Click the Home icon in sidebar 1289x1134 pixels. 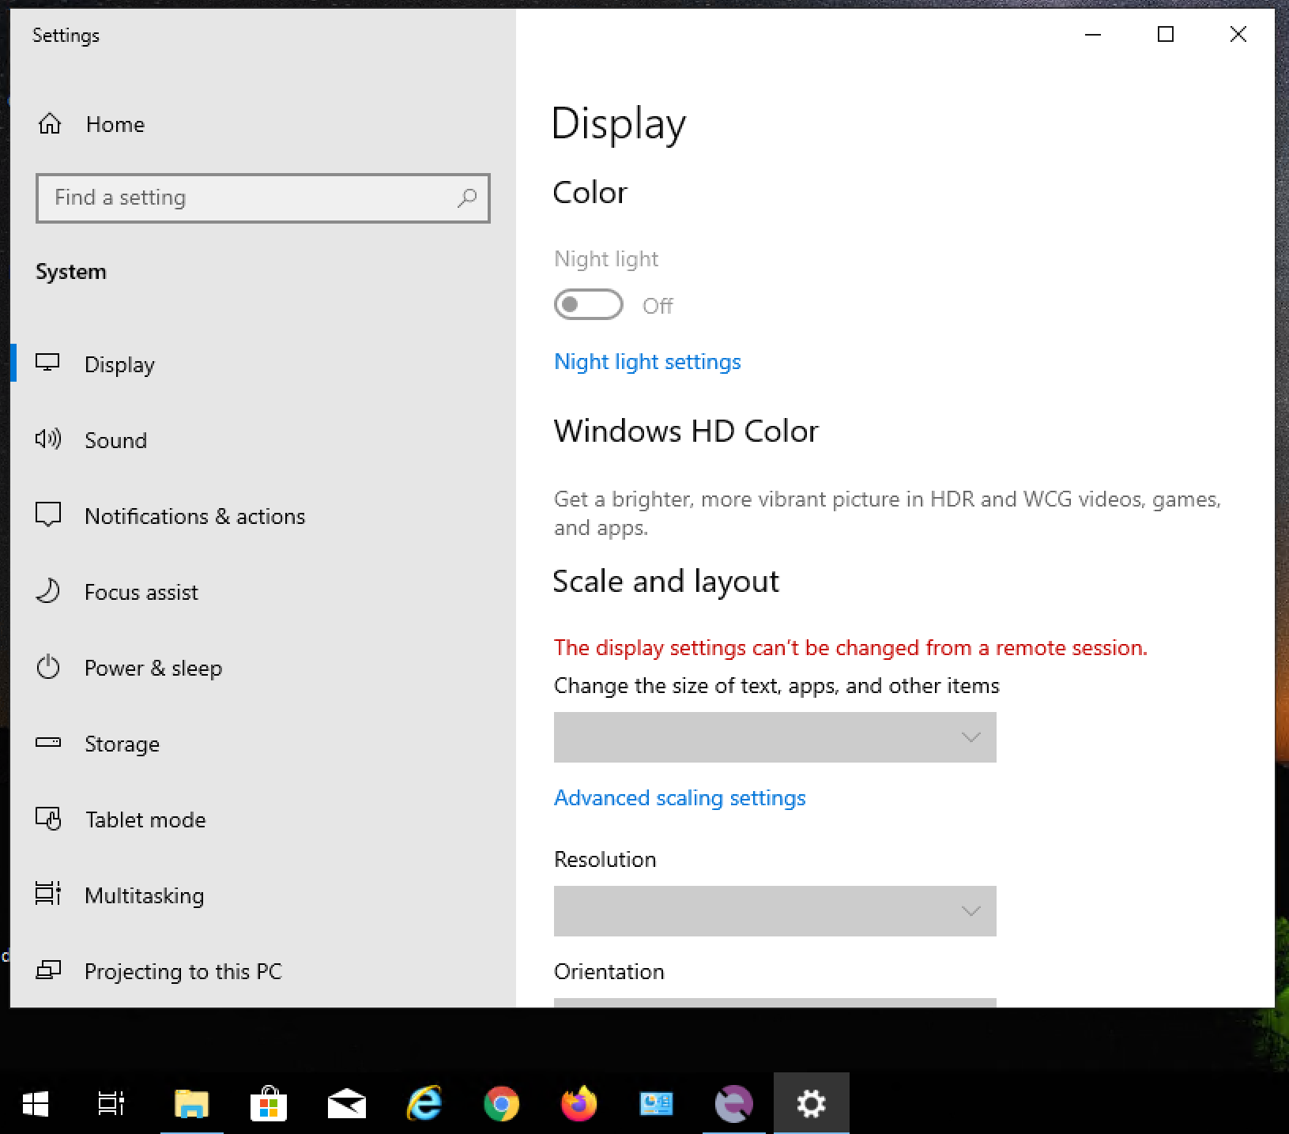point(50,124)
